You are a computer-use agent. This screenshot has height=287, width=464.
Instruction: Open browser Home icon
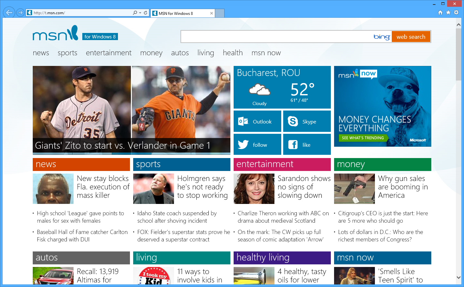440,13
